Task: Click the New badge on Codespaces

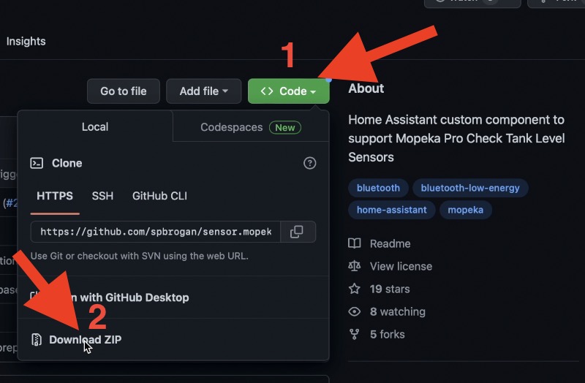Action: [285, 127]
